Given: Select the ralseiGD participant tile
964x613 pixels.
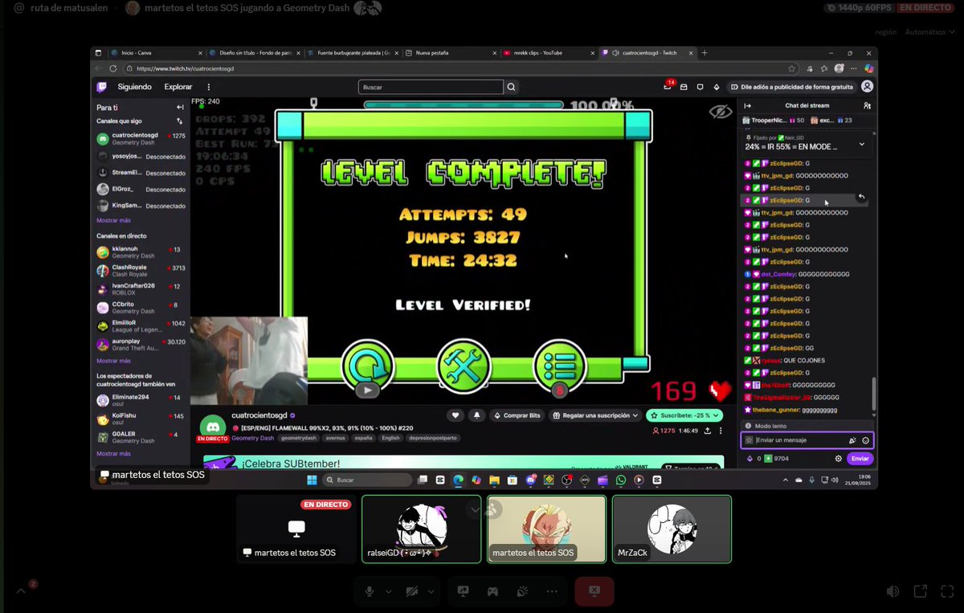Looking at the screenshot, I should pos(421,529).
